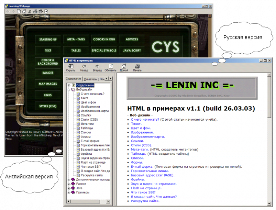Expand the Разное tree node

coord(69,184)
